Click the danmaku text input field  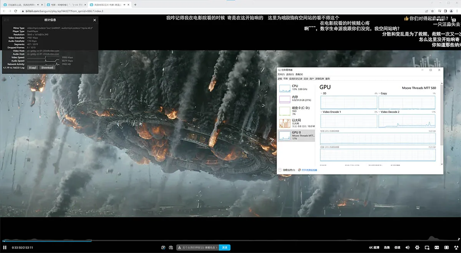pos(197,248)
